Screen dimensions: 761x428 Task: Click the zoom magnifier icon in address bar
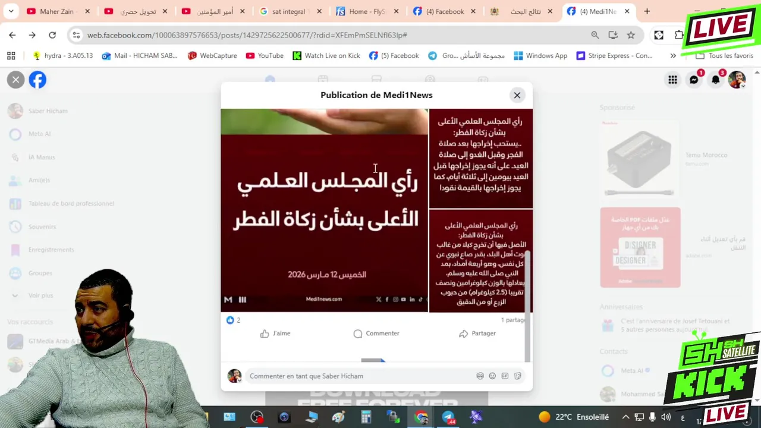[595, 35]
